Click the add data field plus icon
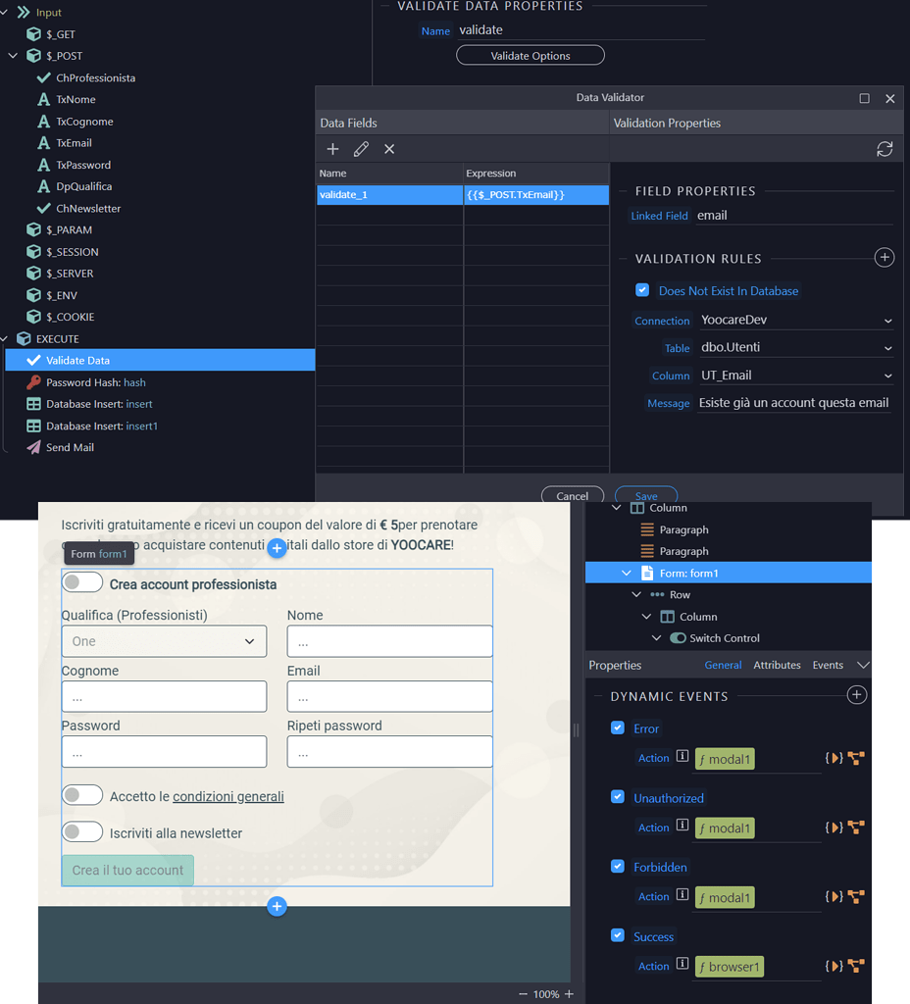Image resolution: width=910 pixels, height=1004 pixels. tap(332, 149)
